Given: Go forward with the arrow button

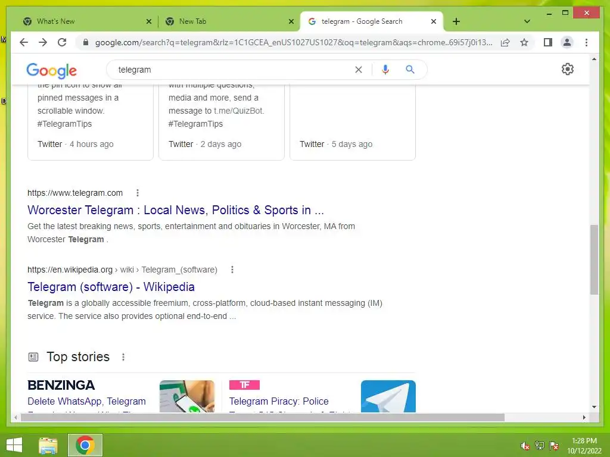Looking at the screenshot, I should click(43, 42).
